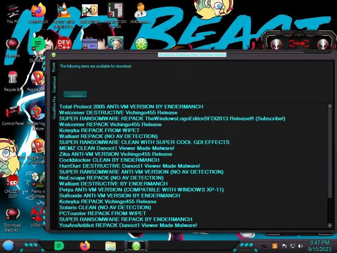
Task: Select SUPER RANSOMWARE ANTI-VM VERSION entry
Action: (x=142, y=172)
